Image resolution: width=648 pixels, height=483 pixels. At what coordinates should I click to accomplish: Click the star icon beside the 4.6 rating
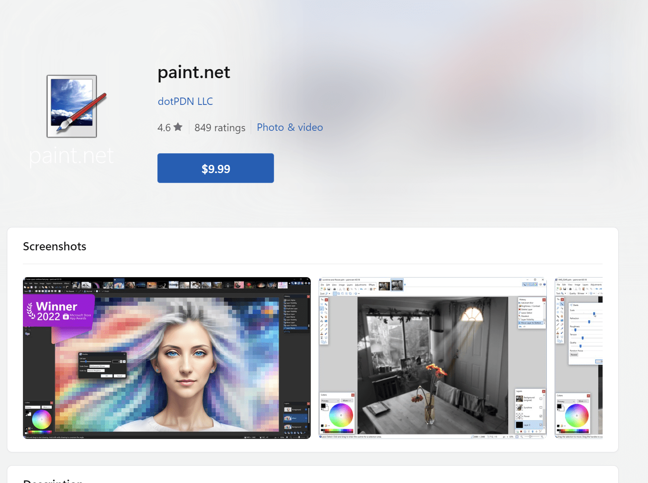[x=178, y=127]
